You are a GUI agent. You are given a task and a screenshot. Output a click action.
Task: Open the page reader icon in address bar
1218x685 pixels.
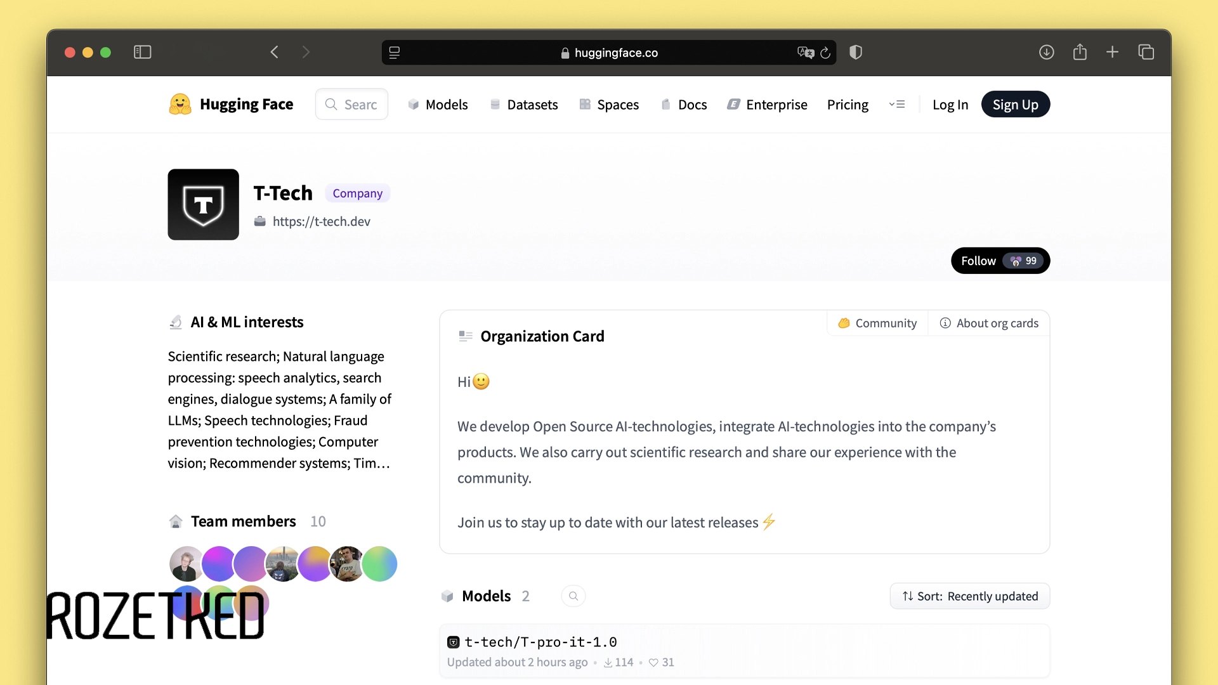[x=394, y=53]
